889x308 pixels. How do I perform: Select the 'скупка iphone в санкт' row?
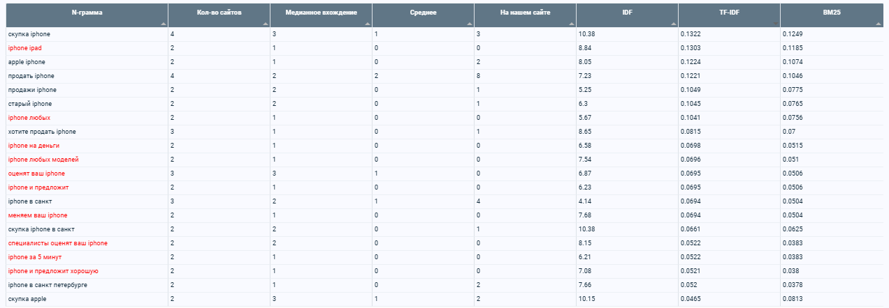pyautogui.click(x=41, y=229)
